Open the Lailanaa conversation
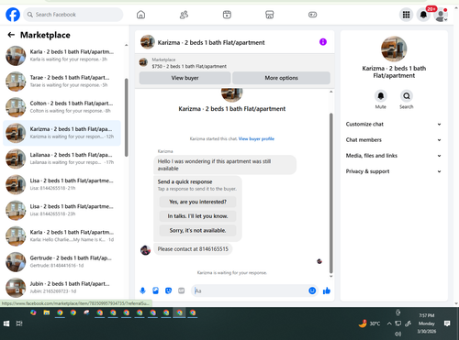Viewport: 459px width, 340px height. 62,159
